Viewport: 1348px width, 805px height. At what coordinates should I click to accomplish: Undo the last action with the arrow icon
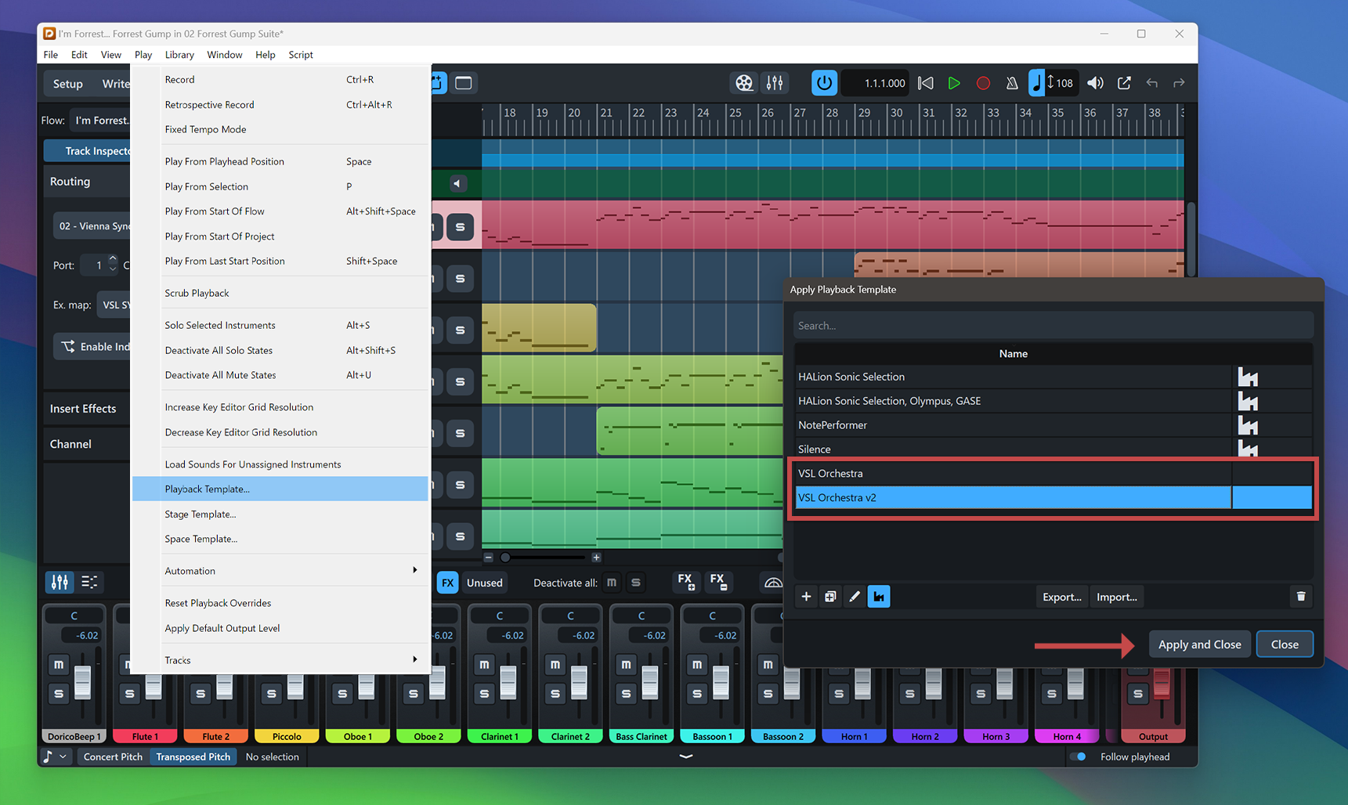click(x=1151, y=83)
